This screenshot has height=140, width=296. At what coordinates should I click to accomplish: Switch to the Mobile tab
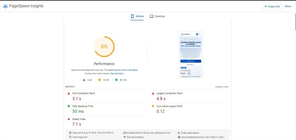pos(137,16)
